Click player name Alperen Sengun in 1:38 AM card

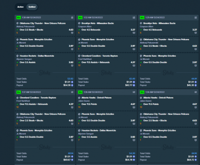pyautogui.click(x=24, y=59)
